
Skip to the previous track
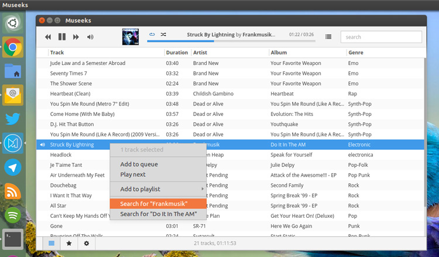click(x=48, y=37)
